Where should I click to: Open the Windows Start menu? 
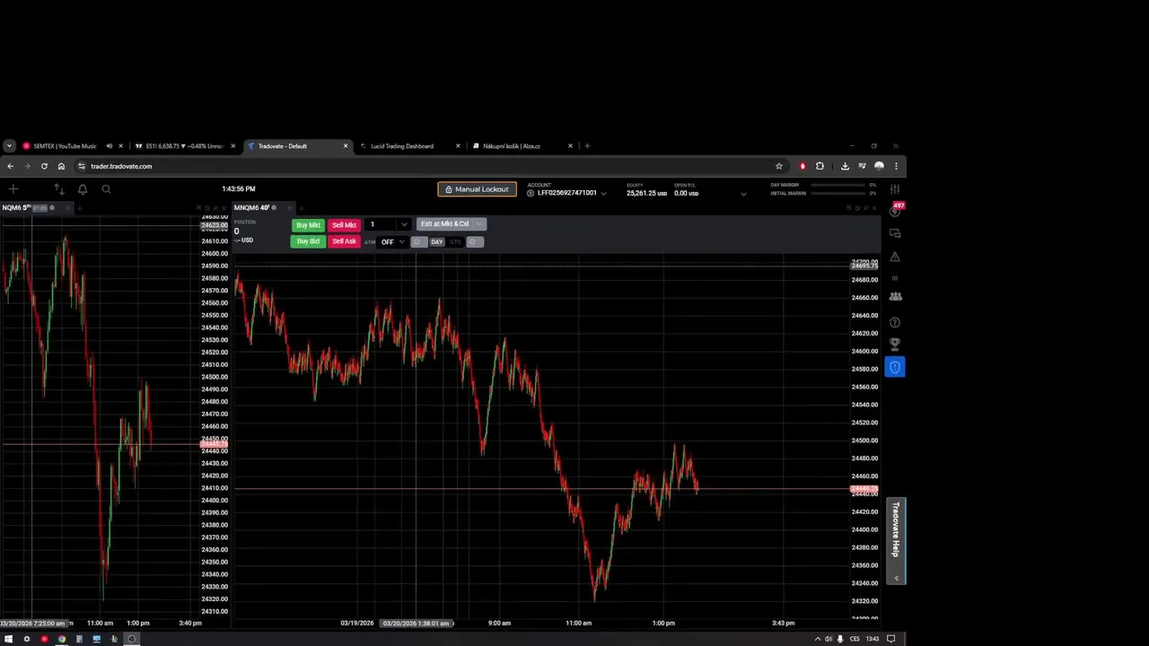point(9,639)
